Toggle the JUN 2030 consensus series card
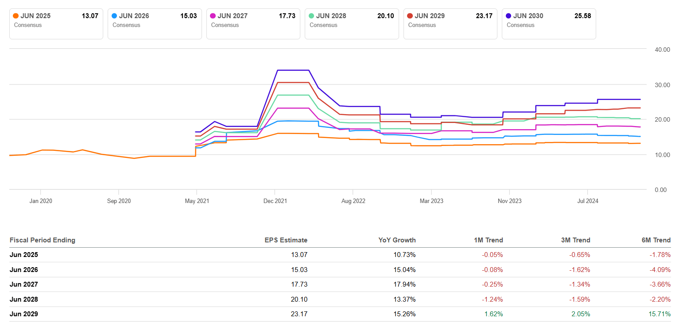 (x=549, y=24)
